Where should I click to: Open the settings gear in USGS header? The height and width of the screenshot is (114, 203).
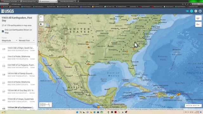196,11
